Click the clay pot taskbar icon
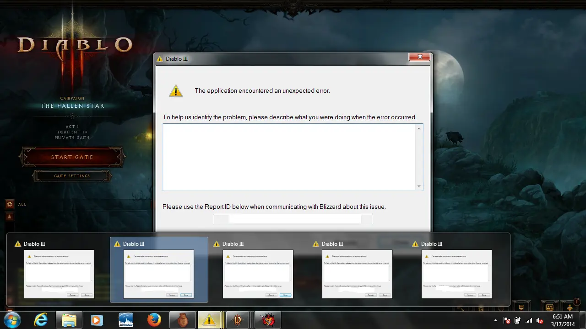The height and width of the screenshot is (329, 586). (183, 320)
